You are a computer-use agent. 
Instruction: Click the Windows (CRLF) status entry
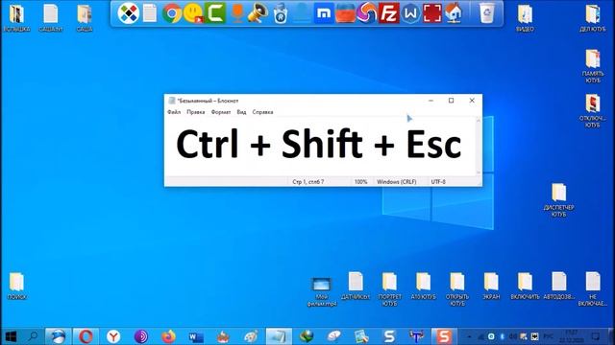click(x=397, y=181)
